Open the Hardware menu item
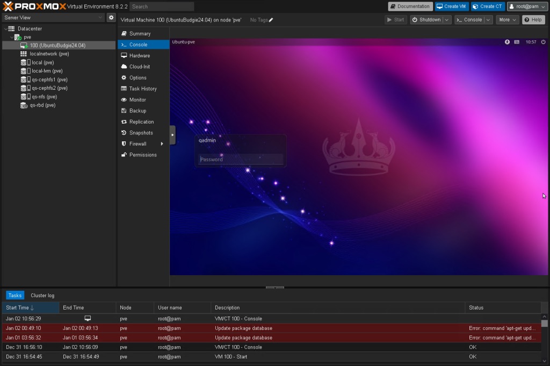550x366 pixels. 139,56
